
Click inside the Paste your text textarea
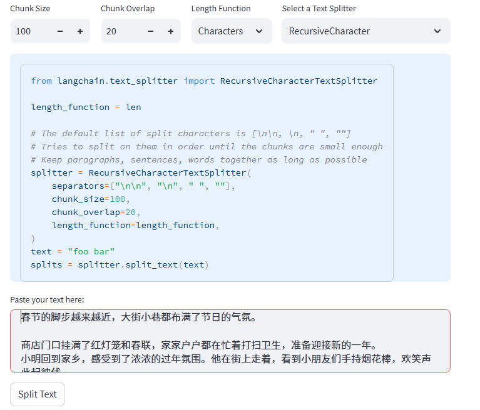pos(230,341)
